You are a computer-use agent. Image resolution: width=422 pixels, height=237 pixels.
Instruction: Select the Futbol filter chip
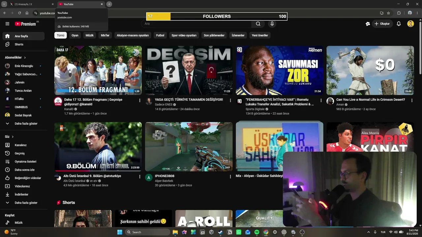click(x=160, y=35)
